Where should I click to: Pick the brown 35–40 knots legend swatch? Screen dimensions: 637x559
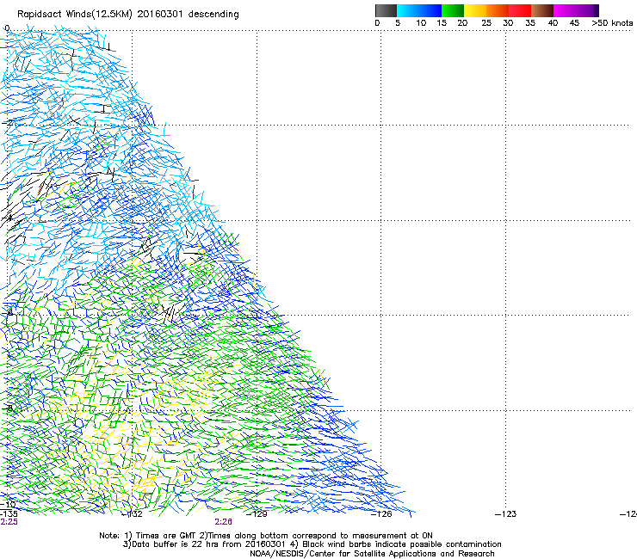542,10
